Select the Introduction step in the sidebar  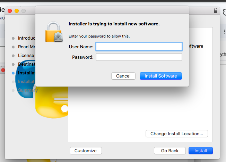tap(26, 38)
